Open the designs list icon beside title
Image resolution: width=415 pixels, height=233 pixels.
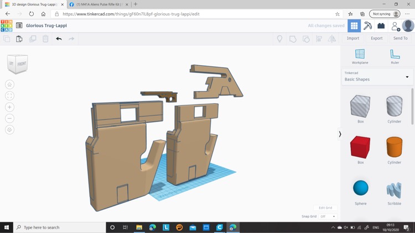19,25
